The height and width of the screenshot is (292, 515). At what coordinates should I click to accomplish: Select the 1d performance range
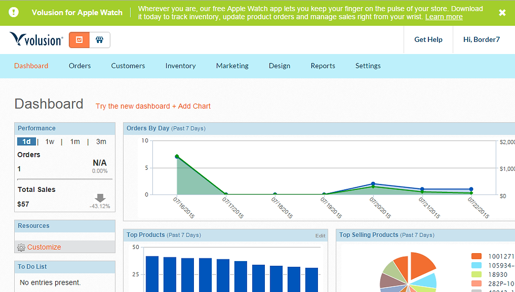[x=26, y=142]
